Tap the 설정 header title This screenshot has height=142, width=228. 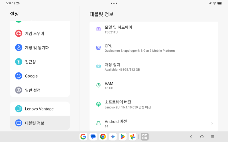(x=14, y=14)
